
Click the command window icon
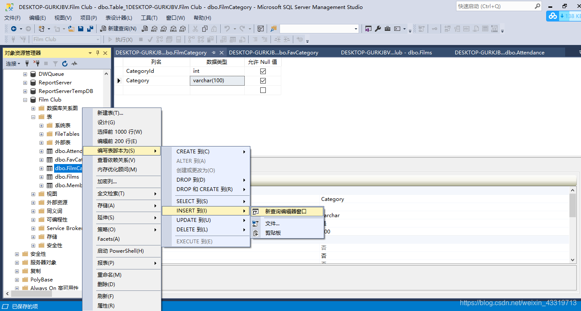click(x=397, y=29)
